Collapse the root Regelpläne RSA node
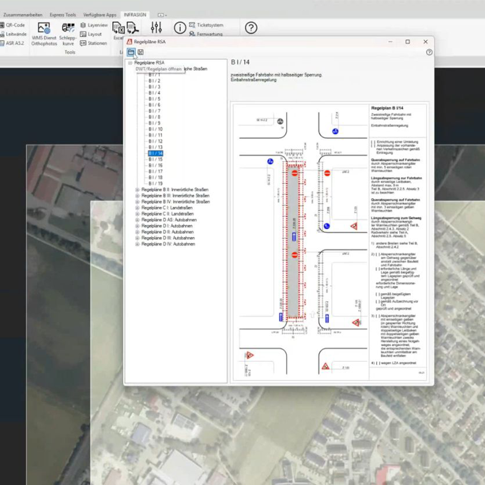The image size is (485, 485). tap(130, 63)
